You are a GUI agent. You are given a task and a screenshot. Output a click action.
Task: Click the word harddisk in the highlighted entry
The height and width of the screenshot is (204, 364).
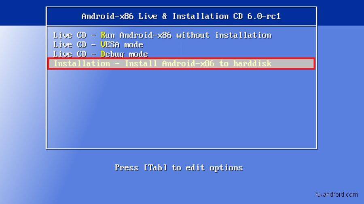(252, 64)
